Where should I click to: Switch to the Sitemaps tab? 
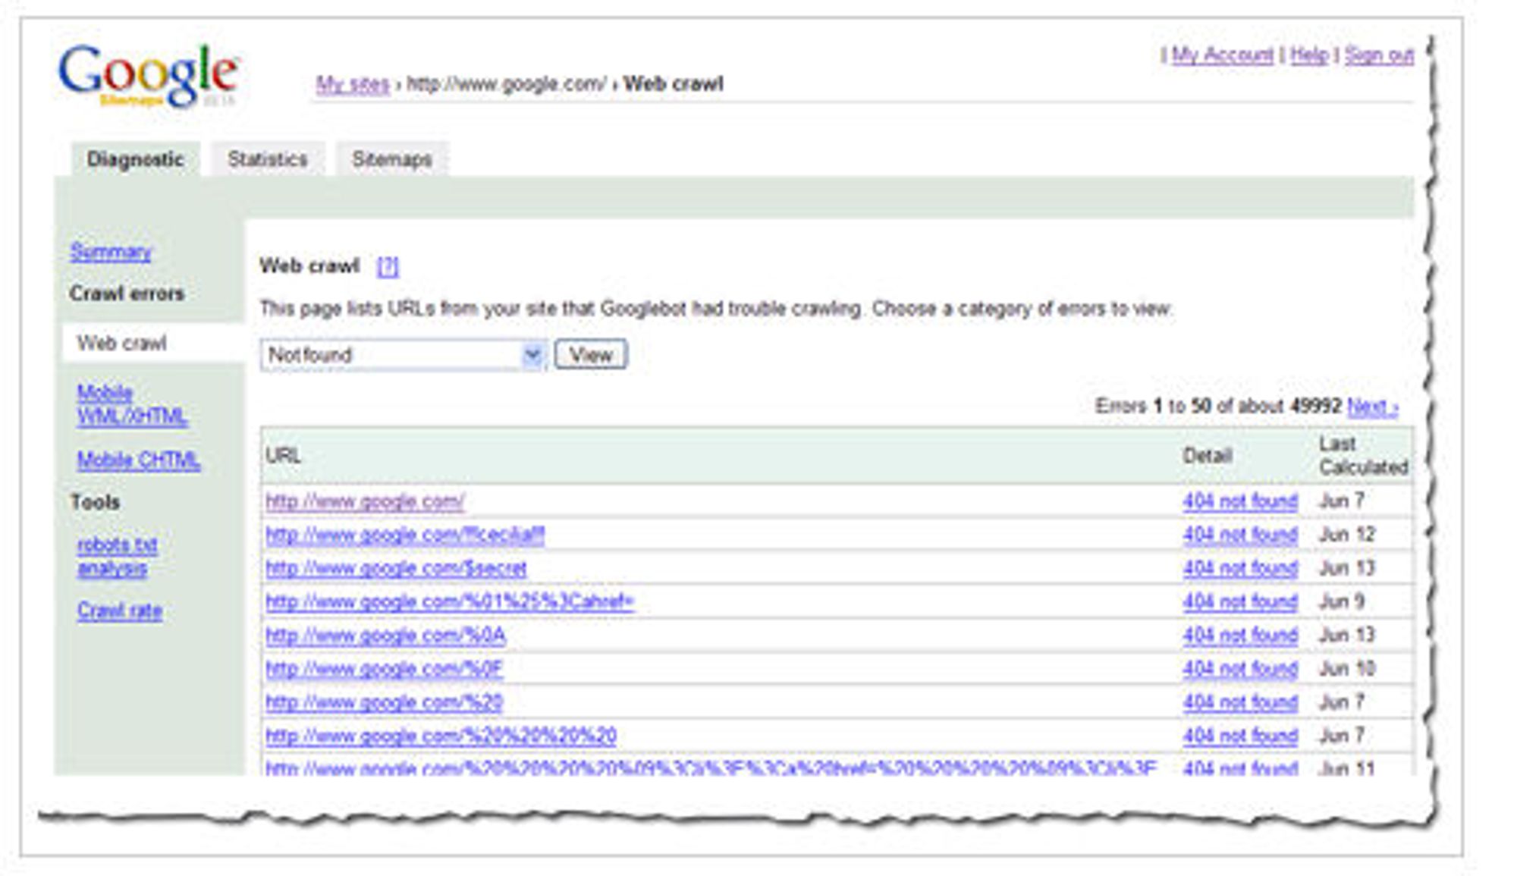pos(392,159)
